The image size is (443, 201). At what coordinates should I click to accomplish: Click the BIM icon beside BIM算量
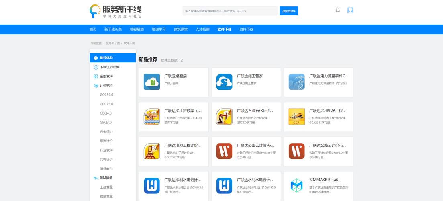96,178
